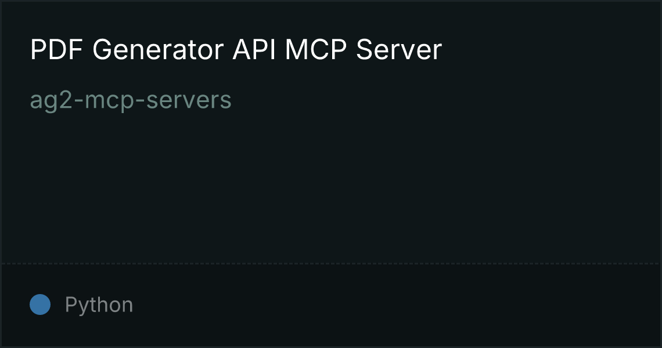Click the card footer strip below the divider
This screenshot has height=348, width=662.
tap(331, 306)
